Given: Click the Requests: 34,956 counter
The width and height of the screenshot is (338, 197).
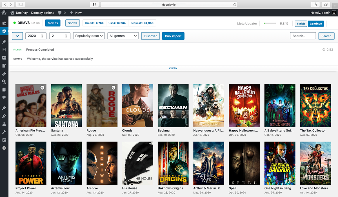Looking at the screenshot, I should 142,23.
